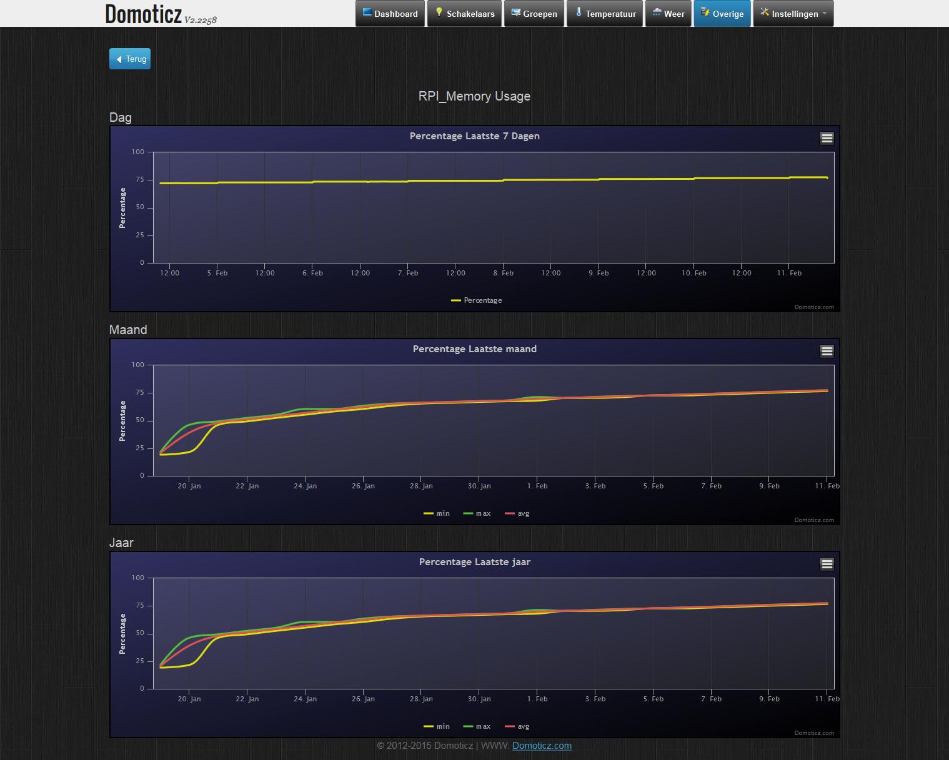Click the Percentage Laatste 7 Dagen title

pyautogui.click(x=475, y=136)
